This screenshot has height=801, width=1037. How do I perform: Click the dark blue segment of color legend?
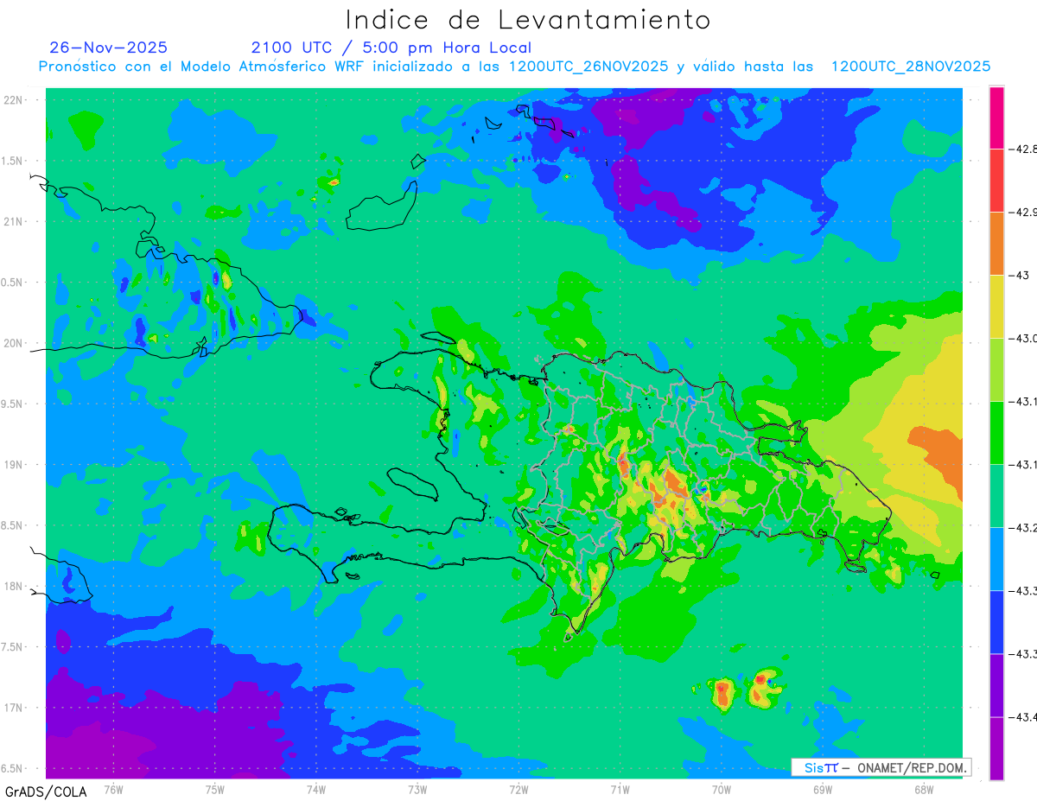point(996,621)
